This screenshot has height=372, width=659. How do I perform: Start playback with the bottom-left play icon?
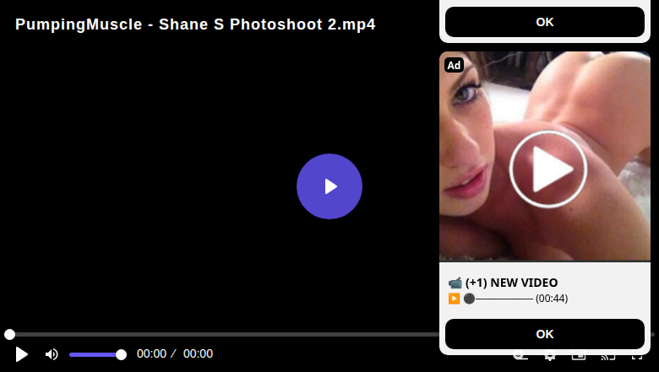[x=21, y=354]
